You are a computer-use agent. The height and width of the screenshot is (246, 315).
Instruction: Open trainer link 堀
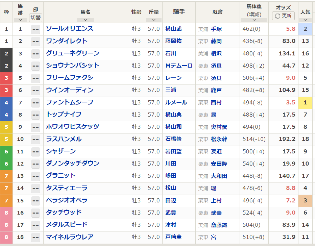214,188
